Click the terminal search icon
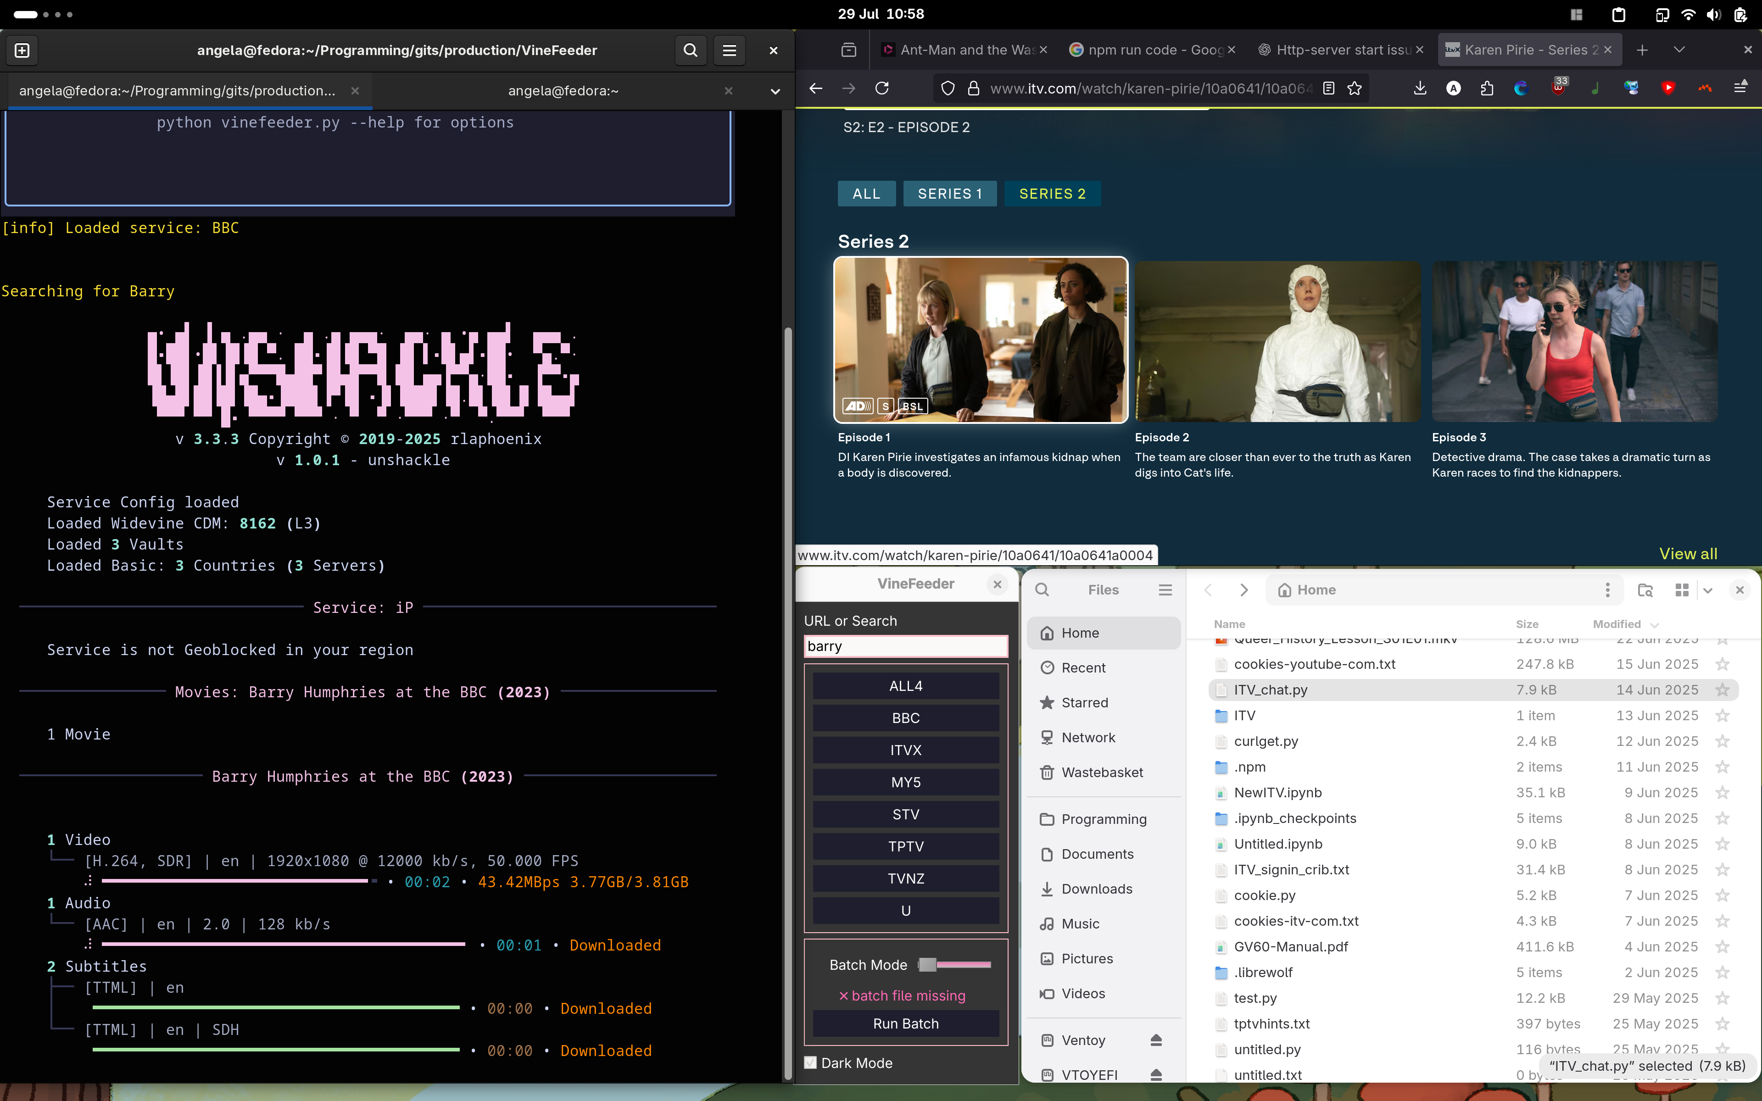Image resolution: width=1762 pixels, height=1101 pixels. (690, 50)
